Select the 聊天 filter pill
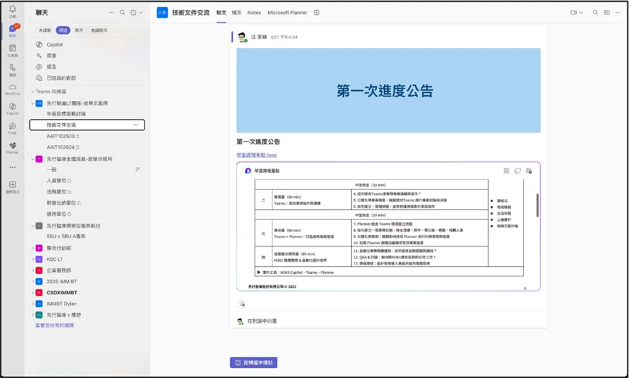Viewport: 629px width, 378px height. (79, 30)
